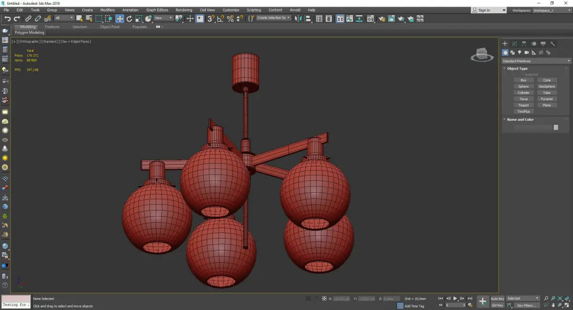Toggle Window/Crossing selection mode
The width and height of the screenshot is (573, 310).
click(x=109, y=19)
